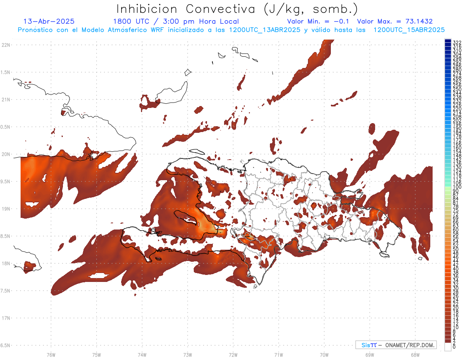Screen dimensions: 466x360
Task: Click the '70W' longitude axis label
Action: point(324,355)
